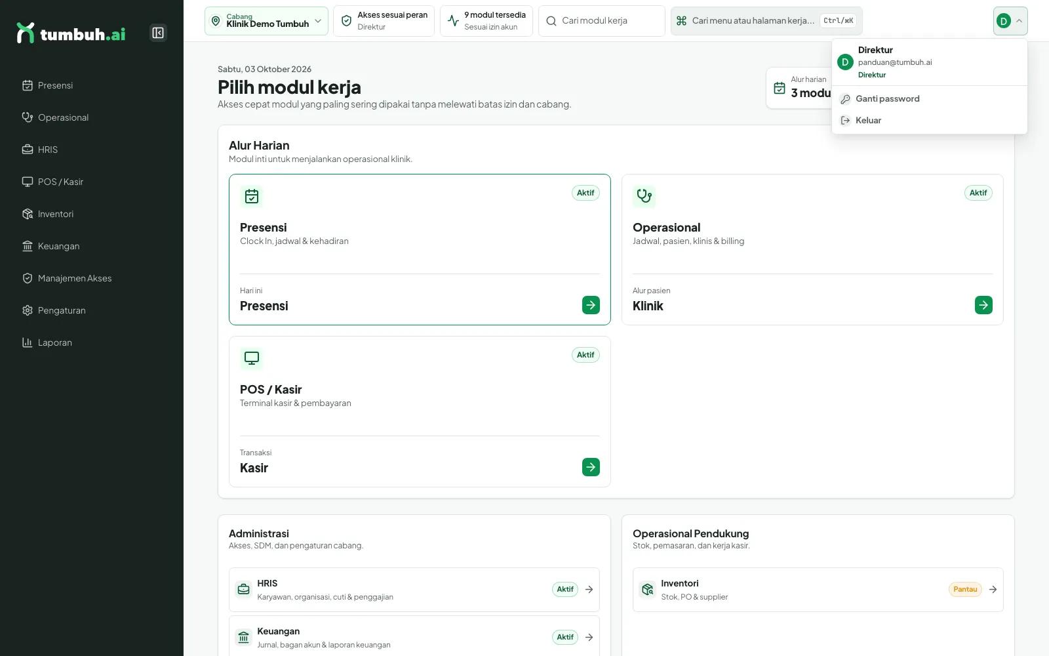Click Aktif badge on POS / Kasir card
This screenshot has height=656, width=1049.
585,355
